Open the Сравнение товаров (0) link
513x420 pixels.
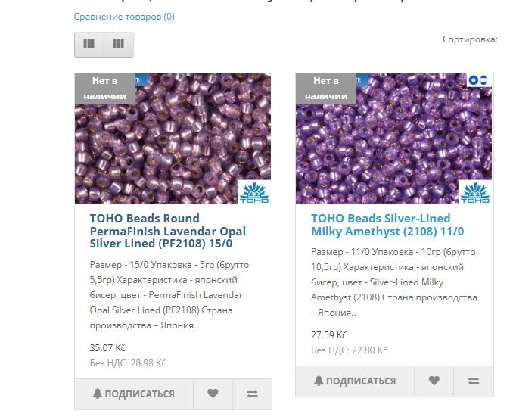click(124, 17)
